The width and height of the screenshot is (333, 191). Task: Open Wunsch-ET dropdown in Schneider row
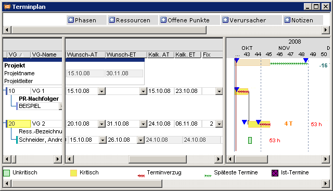pyautogui.click(x=140, y=140)
